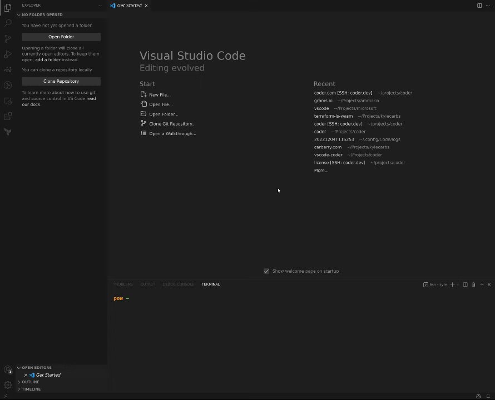495x400 pixels.
Task: Click New File... under Start
Action: [x=160, y=94]
